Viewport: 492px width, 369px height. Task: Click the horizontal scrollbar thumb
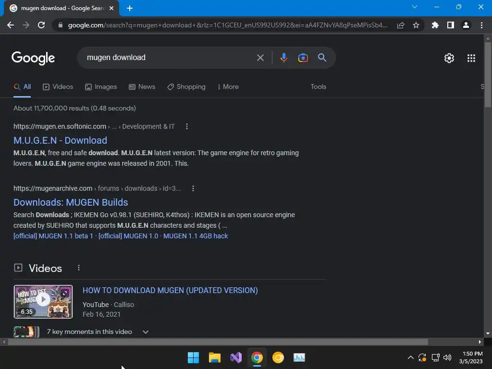point(218,342)
